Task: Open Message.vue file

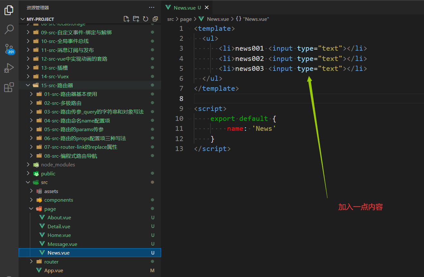Action: click(90, 244)
